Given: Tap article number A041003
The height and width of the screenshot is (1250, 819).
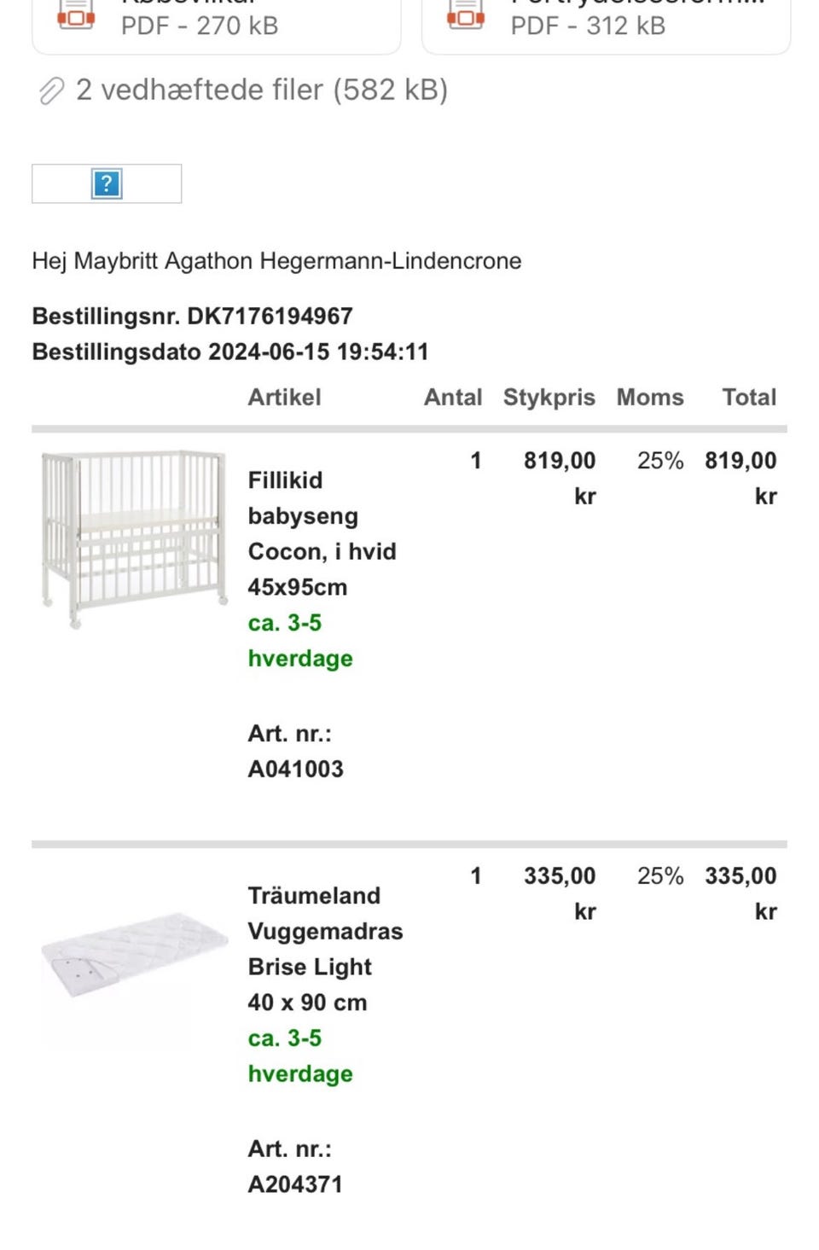Looking at the screenshot, I should 295,769.
